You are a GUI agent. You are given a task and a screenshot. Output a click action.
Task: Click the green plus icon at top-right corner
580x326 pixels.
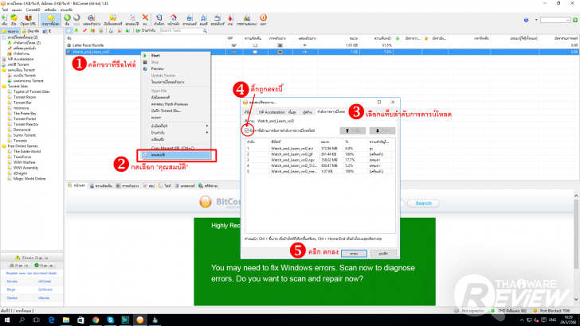click(x=575, y=20)
